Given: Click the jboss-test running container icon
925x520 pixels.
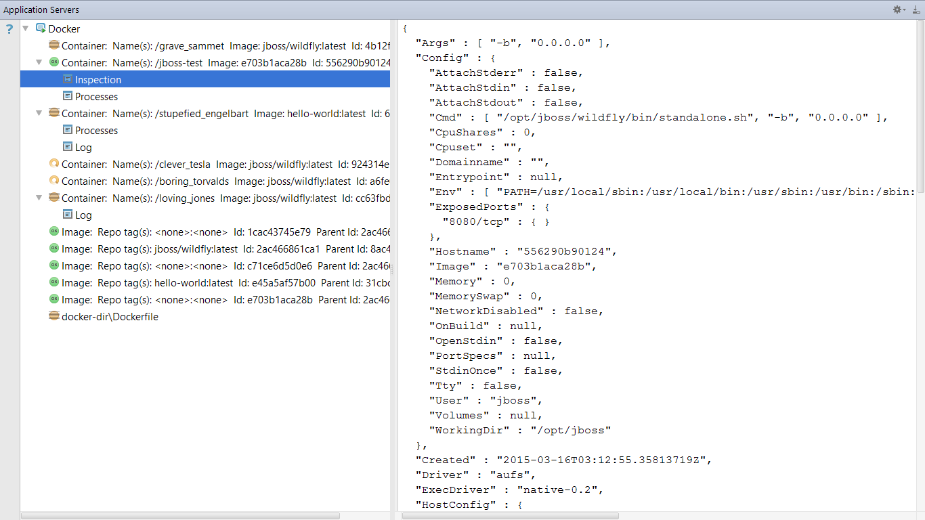Looking at the screenshot, I should coord(54,62).
